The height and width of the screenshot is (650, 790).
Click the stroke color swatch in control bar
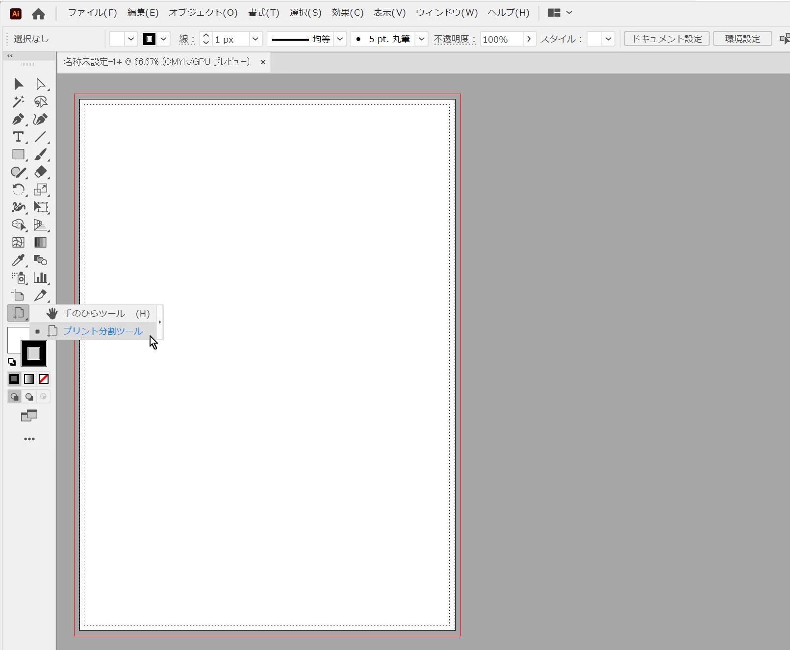150,39
